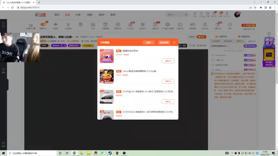Reload the page in Chrome
This screenshot has height=156, width=278.
13,7
